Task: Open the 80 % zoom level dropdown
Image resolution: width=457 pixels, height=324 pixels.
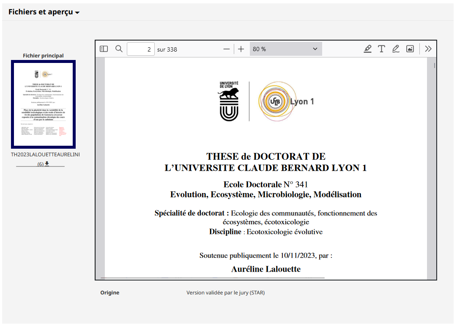Action: (x=286, y=49)
